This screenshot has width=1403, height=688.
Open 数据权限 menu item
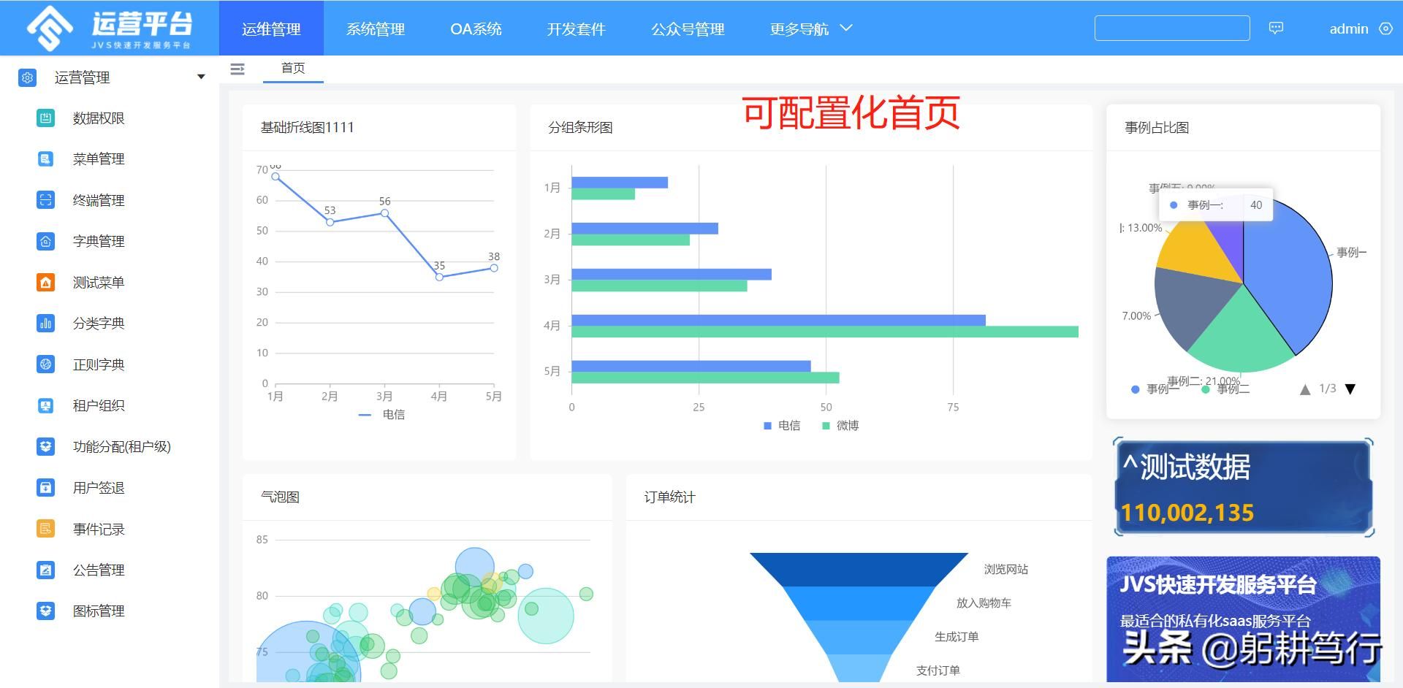click(99, 118)
